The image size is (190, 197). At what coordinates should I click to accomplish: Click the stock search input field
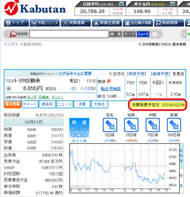pyautogui.click(x=69, y=34)
